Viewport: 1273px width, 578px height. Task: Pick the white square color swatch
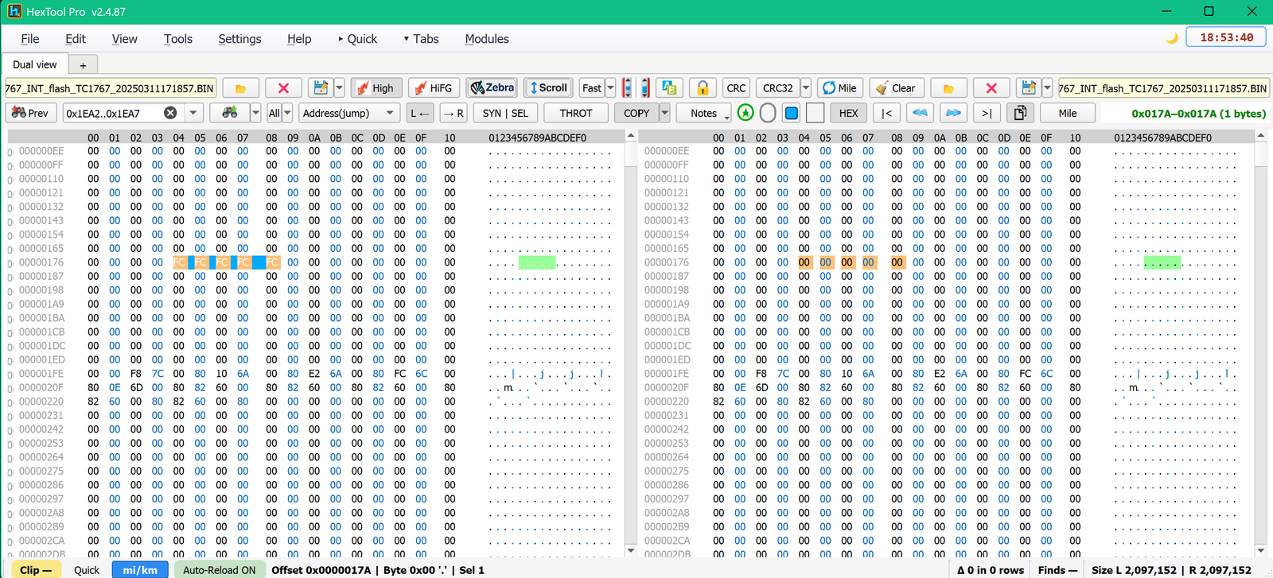pos(815,113)
